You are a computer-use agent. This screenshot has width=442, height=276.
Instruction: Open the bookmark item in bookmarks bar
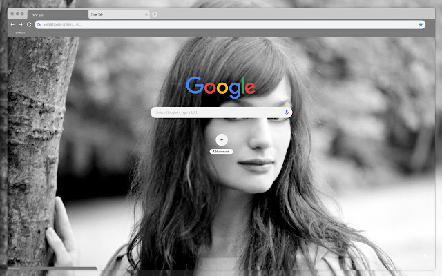[x=20, y=32]
